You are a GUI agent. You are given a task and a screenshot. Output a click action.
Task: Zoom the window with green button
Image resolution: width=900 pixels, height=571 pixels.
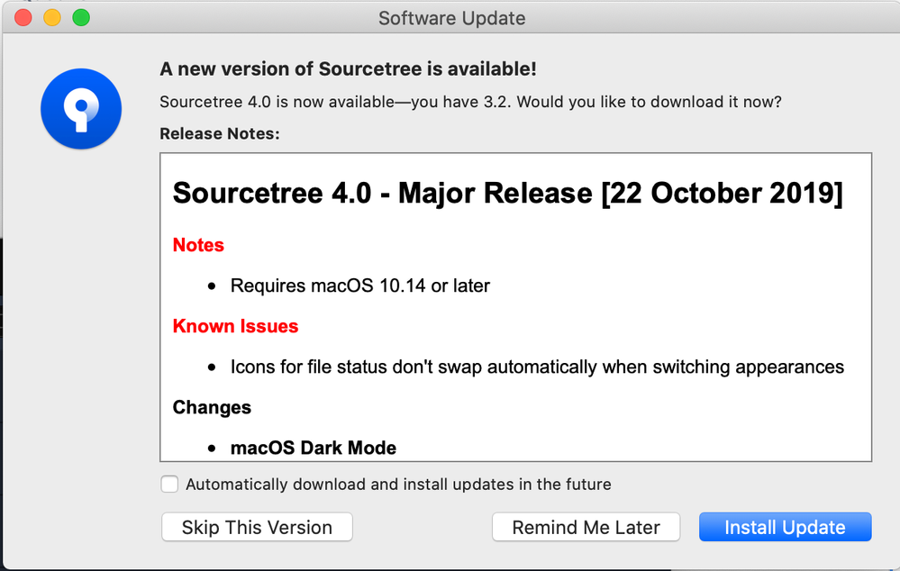[81, 18]
